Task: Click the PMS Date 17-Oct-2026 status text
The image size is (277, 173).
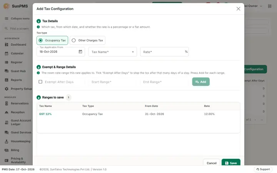Action: [x=18, y=169]
